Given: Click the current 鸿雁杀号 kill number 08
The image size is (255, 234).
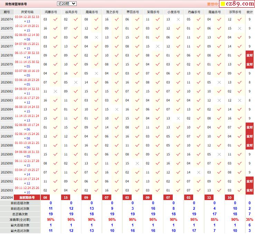Looking at the screenshot, I should point(45,198).
